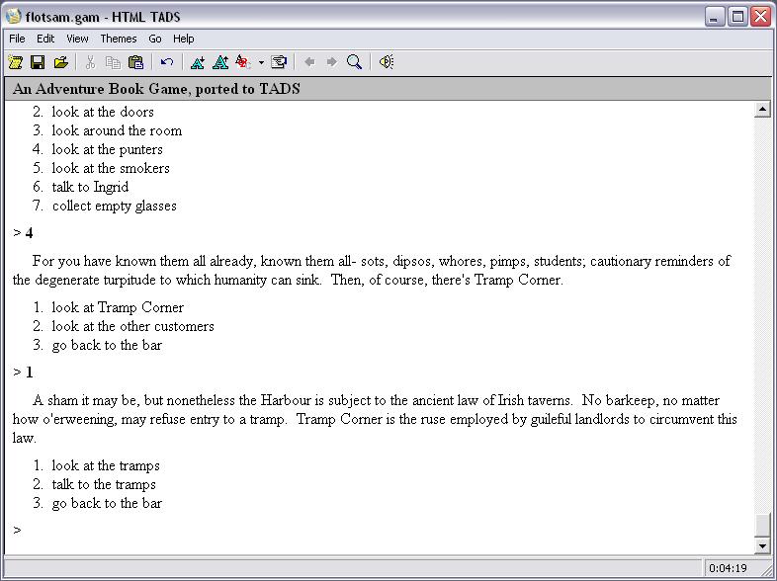777x581 pixels.
Task: Open the Themes menu
Action: tap(119, 39)
